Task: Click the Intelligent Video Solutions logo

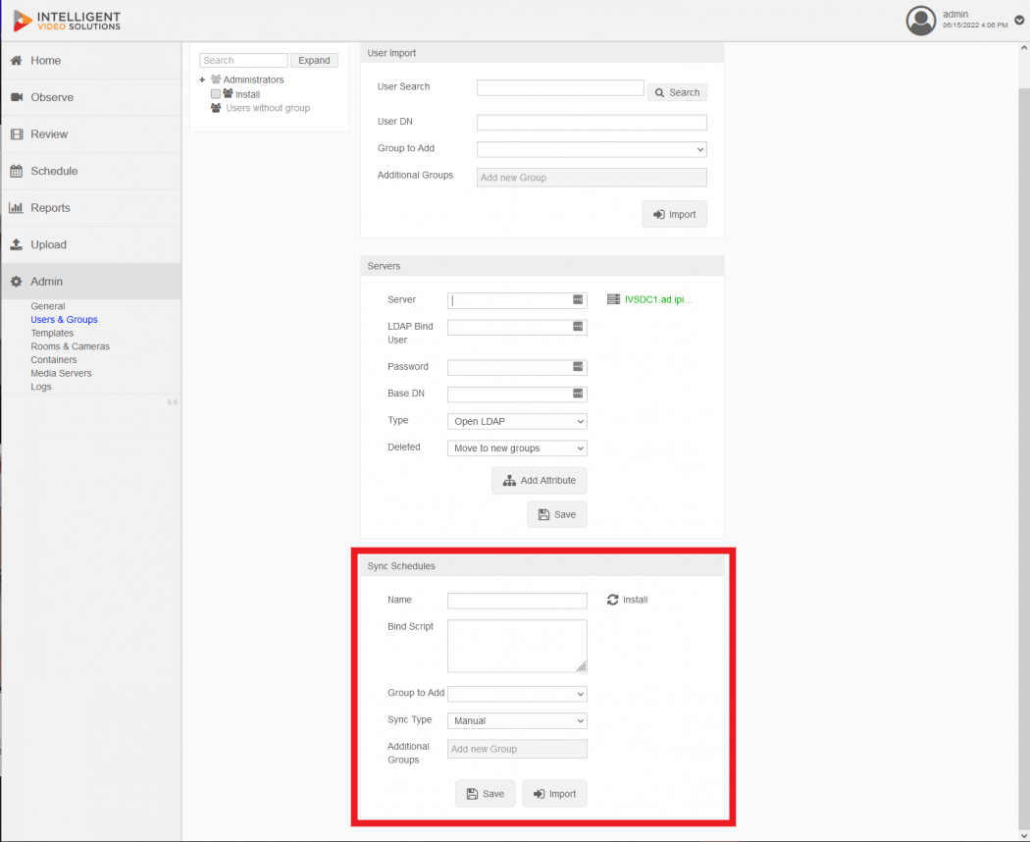Action: 67,21
